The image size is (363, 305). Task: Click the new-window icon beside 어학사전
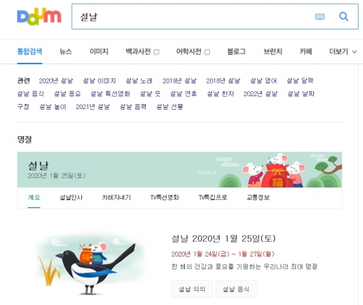(207, 52)
